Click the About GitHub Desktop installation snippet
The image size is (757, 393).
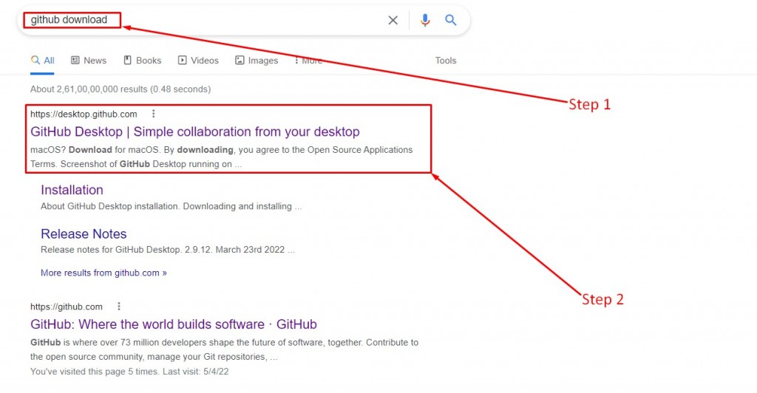tap(171, 206)
